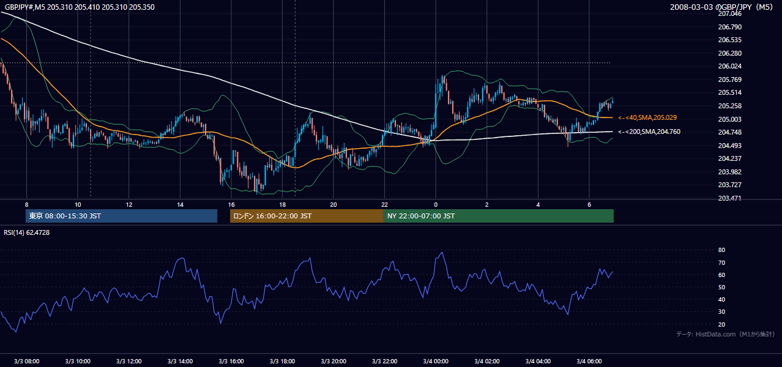The width and height of the screenshot is (782, 367).
Task: Click hour 22 on price chart time axis
Action: (384, 204)
